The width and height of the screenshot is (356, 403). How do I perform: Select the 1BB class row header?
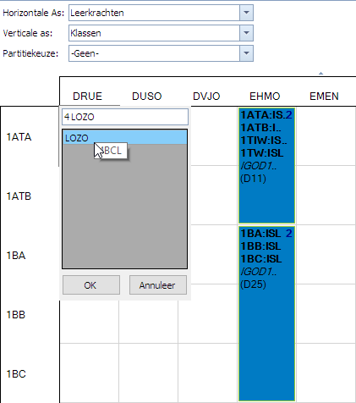pos(16,315)
